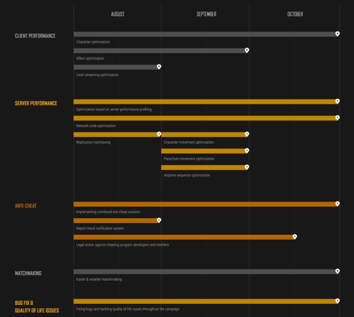The width and height of the screenshot is (354, 317).
Task: Click the Faster & smarter matchmaking end pin
Action: 337,271
